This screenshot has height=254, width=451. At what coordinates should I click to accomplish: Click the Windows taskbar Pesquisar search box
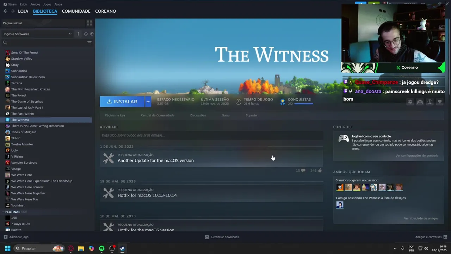click(x=39, y=248)
